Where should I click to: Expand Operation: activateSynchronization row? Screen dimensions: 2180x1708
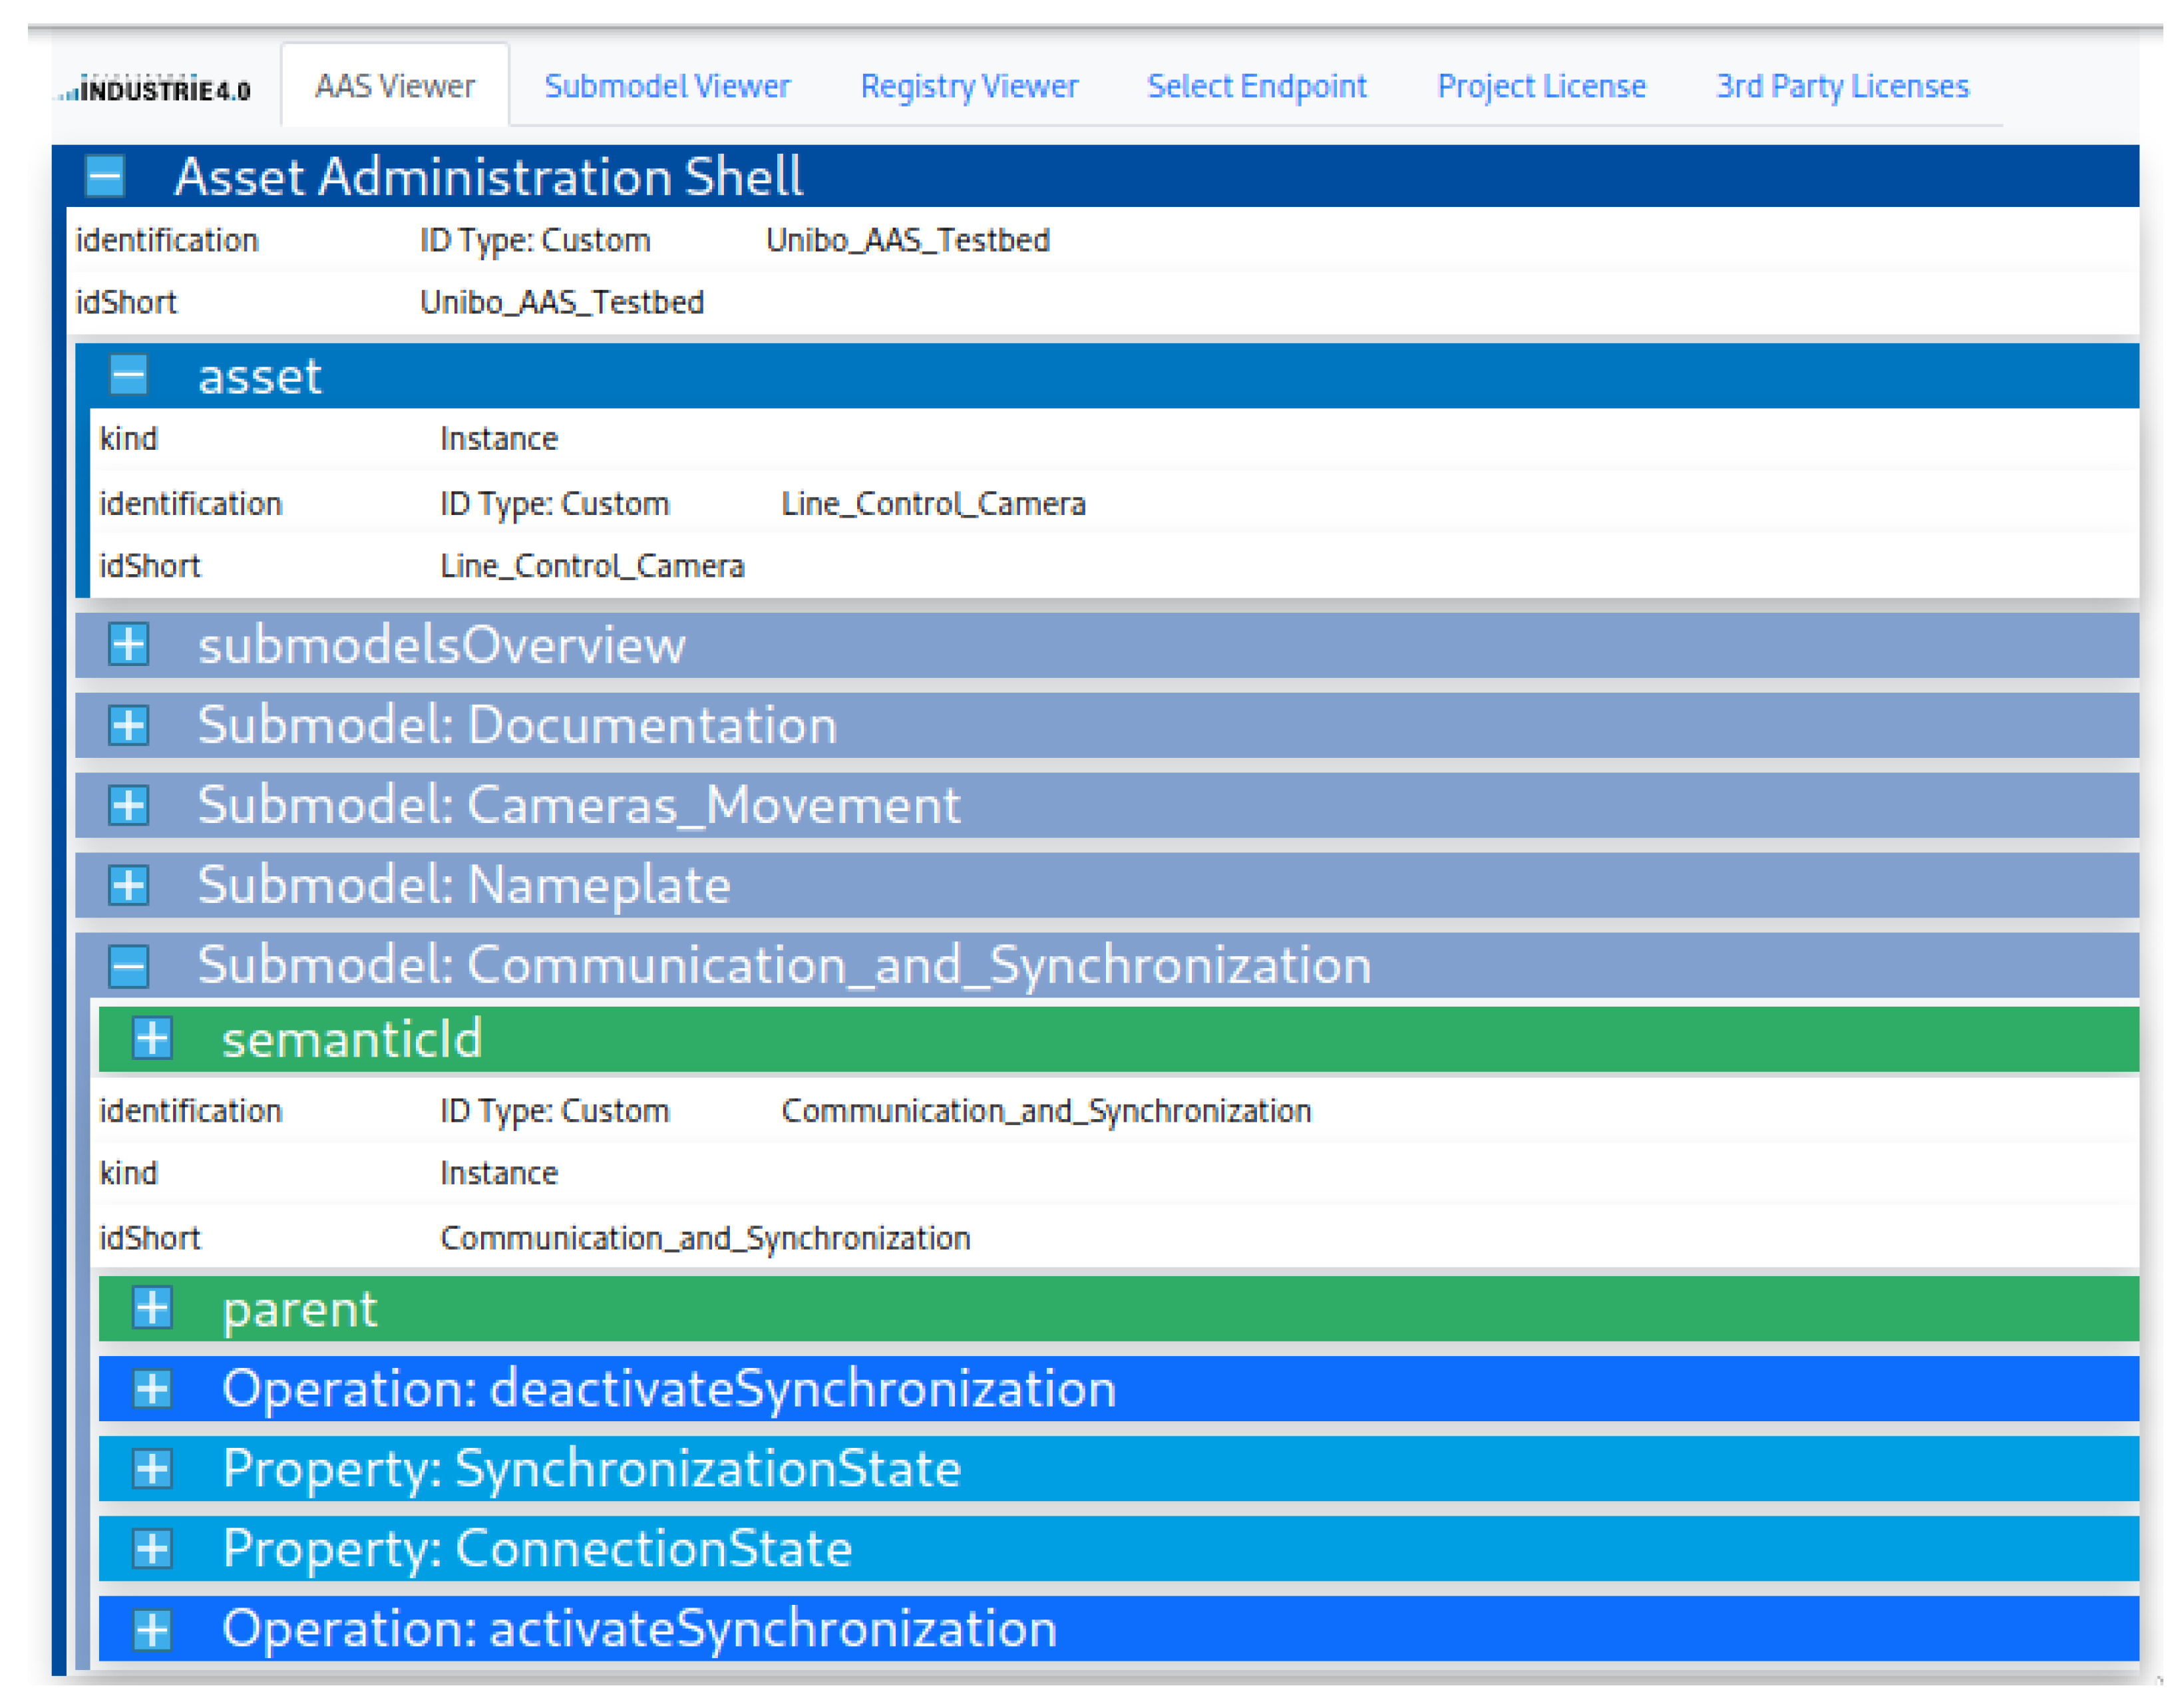click(x=152, y=1630)
